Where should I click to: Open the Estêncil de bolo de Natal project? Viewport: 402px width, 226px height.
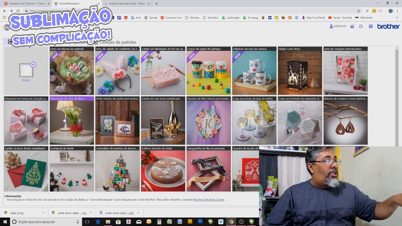pos(163,169)
